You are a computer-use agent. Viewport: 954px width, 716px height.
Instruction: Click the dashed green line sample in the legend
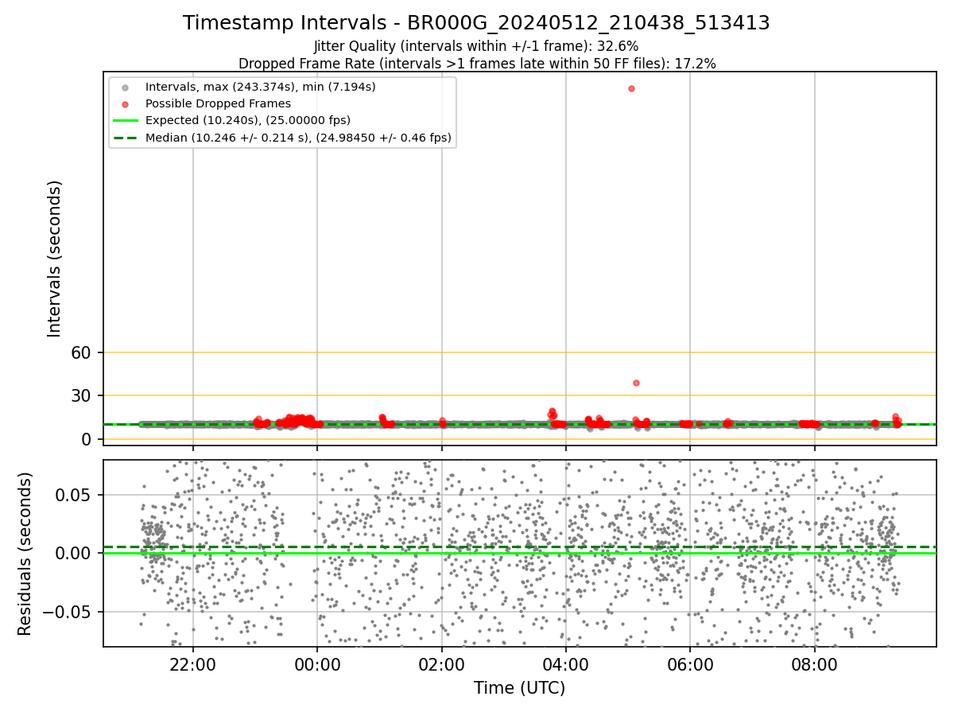pos(125,138)
